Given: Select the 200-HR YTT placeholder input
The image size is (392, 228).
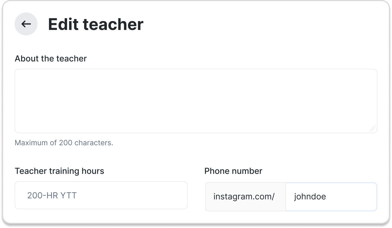Looking at the screenshot, I should pyautogui.click(x=101, y=195).
